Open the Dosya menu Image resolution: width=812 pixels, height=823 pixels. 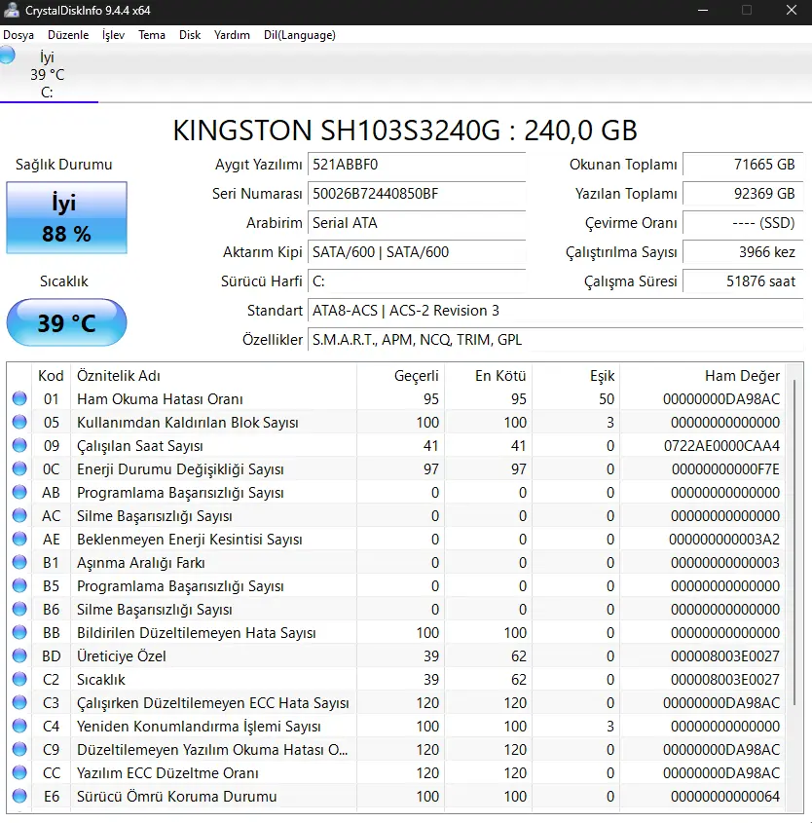[x=18, y=35]
